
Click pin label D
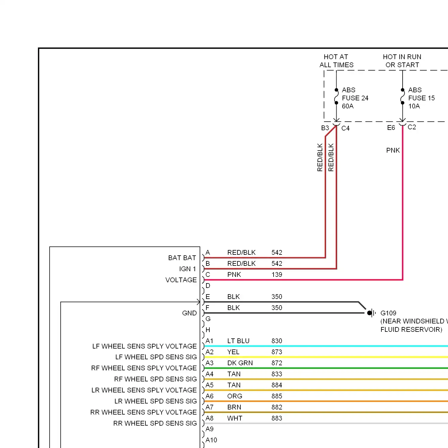(x=208, y=286)
